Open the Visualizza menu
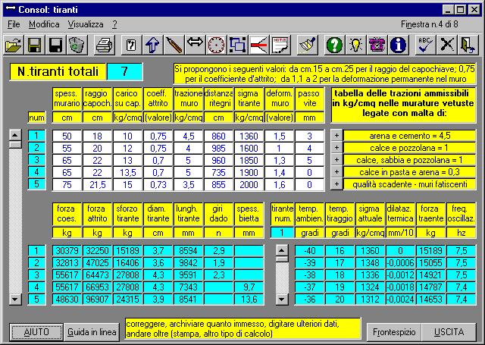This screenshot has height=345, width=485. 85,24
